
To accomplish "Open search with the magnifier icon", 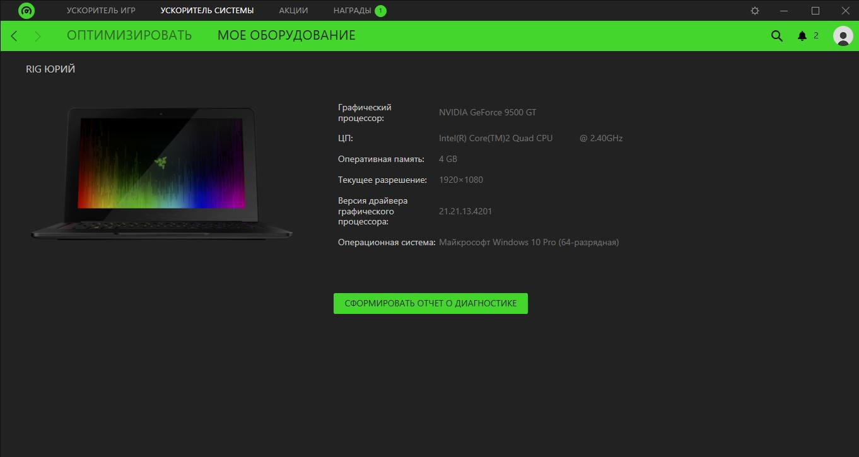I will pos(777,36).
